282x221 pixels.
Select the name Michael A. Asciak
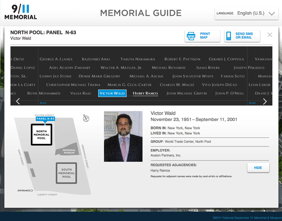[146, 76]
